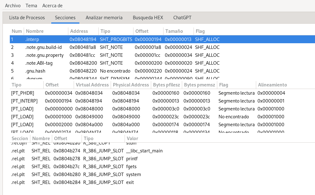Select the PT_PHDR segment row

coord(23,93)
